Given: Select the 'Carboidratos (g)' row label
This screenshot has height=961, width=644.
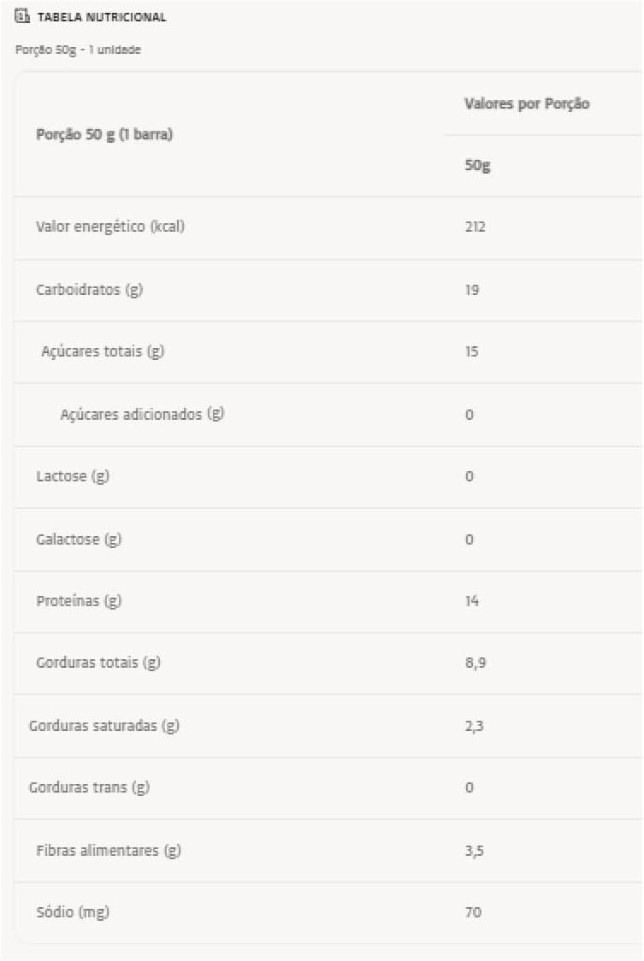Looking at the screenshot, I should click(x=89, y=290).
